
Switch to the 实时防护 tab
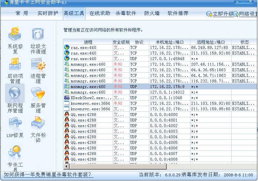(x=48, y=13)
